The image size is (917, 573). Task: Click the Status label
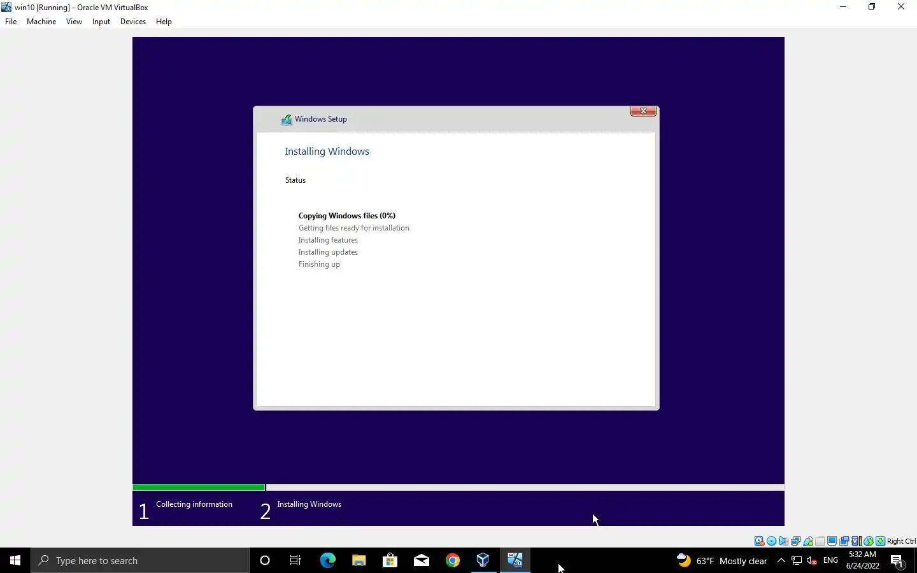(295, 180)
